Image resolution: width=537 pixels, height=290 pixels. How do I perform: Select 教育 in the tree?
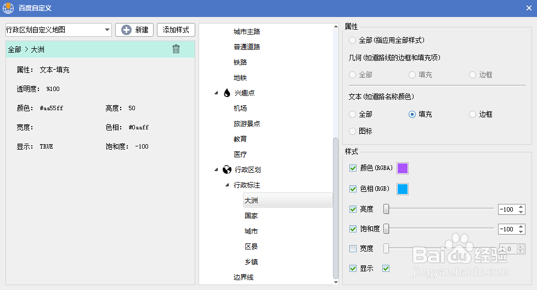pos(240,139)
